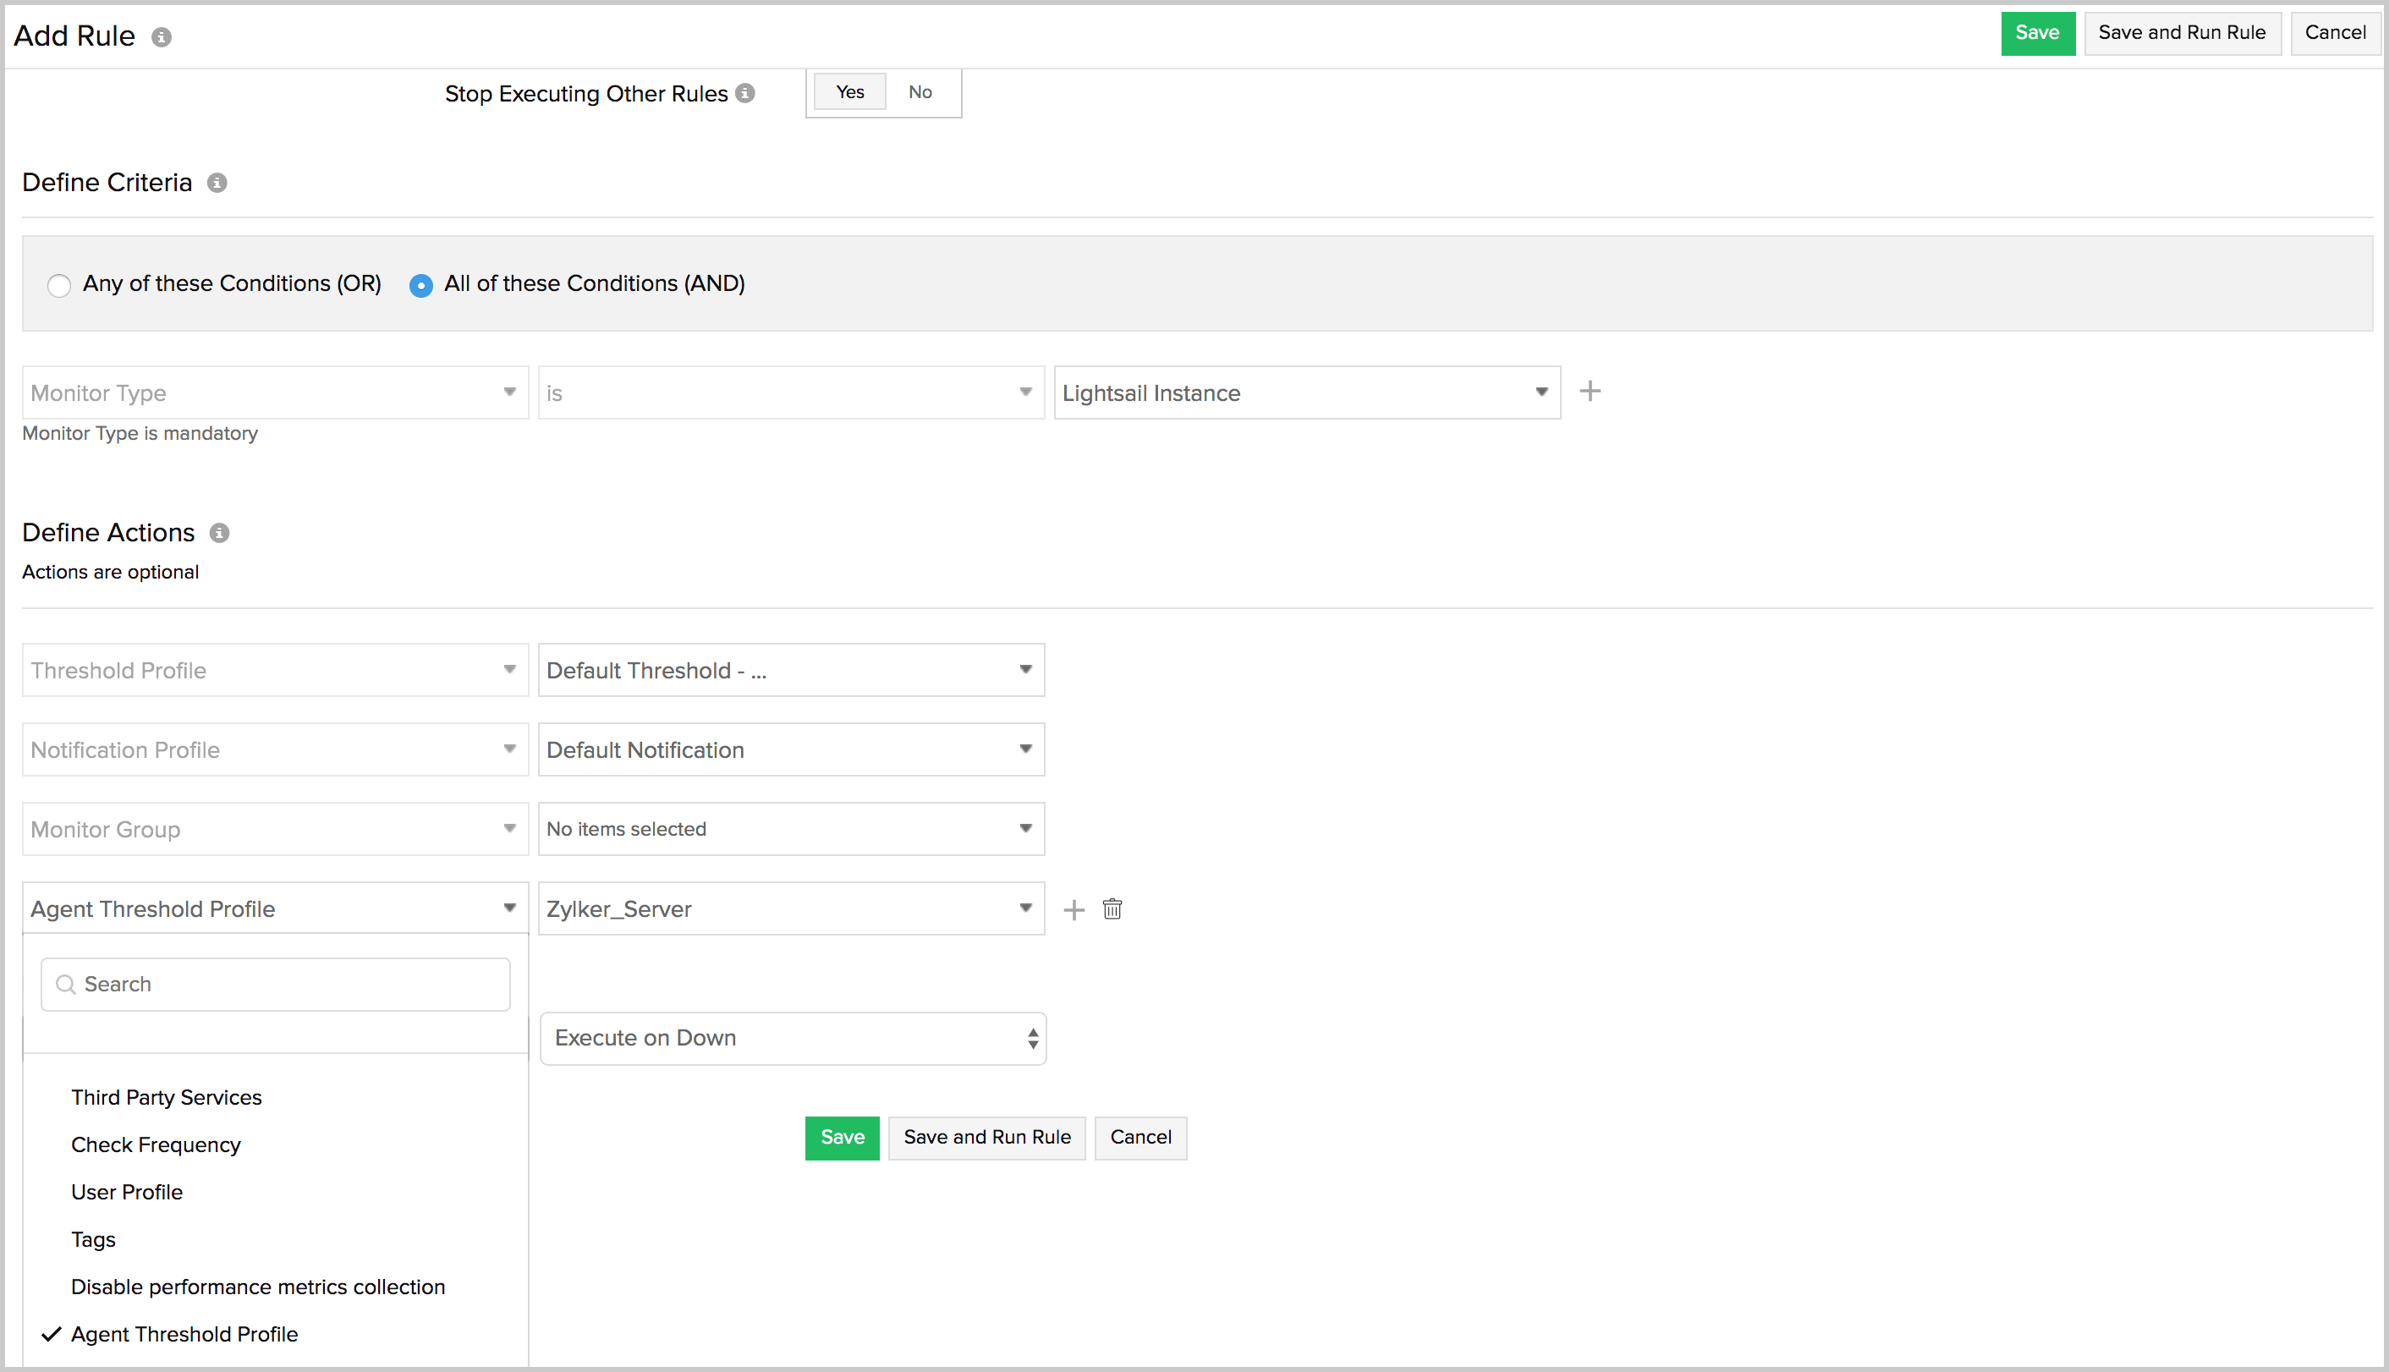Click the plus icon next to Zylker_Server
2389x1372 pixels.
[x=1074, y=909]
